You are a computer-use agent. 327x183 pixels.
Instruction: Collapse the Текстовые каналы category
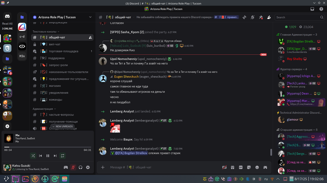[x=46, y=32]
